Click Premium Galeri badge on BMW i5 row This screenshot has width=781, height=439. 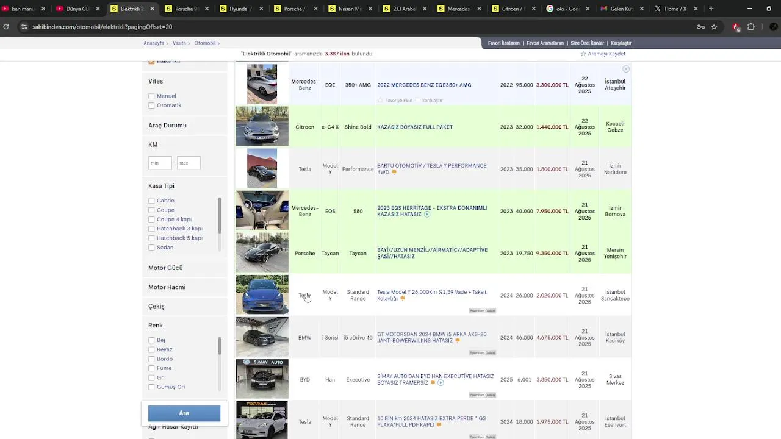482,353
